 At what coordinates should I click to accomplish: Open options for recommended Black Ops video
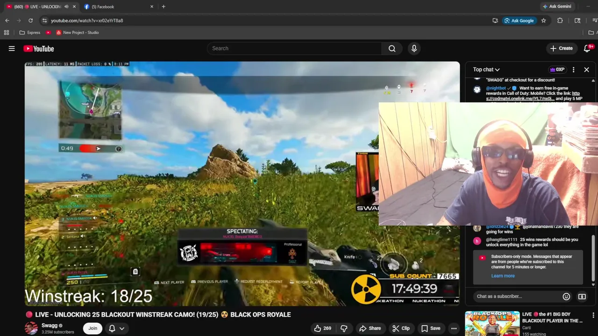tap(593, 315)
